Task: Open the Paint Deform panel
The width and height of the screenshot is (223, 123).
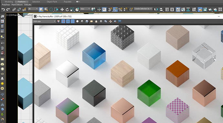Action: pyautogui.click(x=17, y=5)
